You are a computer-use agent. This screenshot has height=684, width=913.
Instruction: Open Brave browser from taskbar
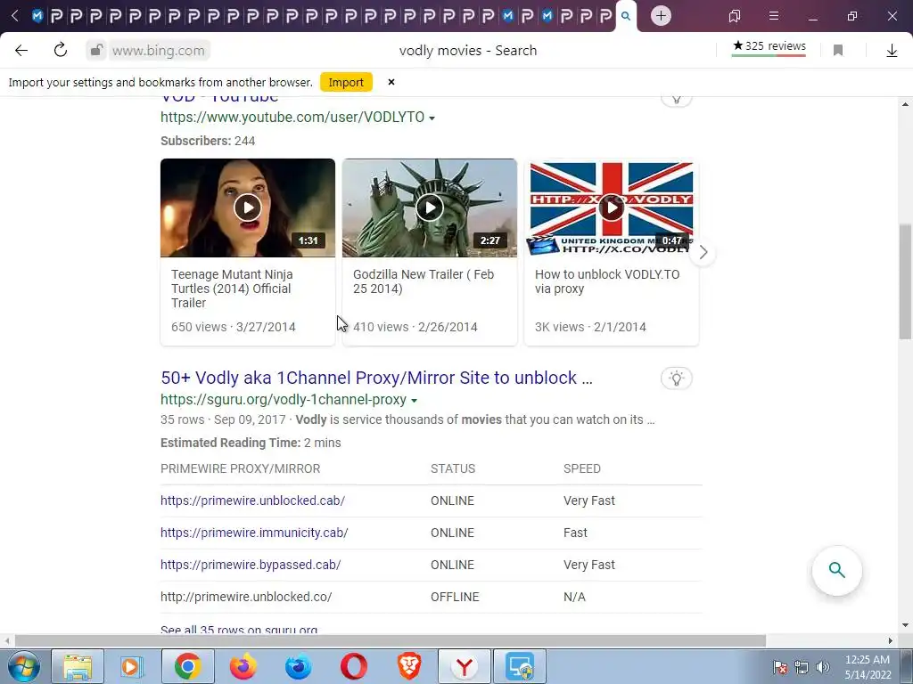(x=408, y=666)
